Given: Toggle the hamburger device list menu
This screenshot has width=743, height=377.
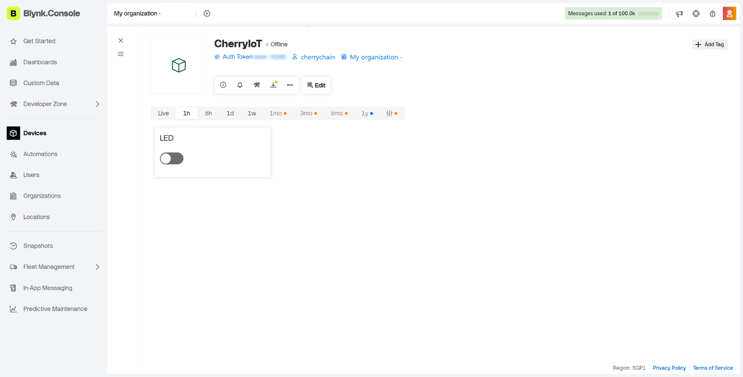Looking at the screenshot, I should pos(121,54).
